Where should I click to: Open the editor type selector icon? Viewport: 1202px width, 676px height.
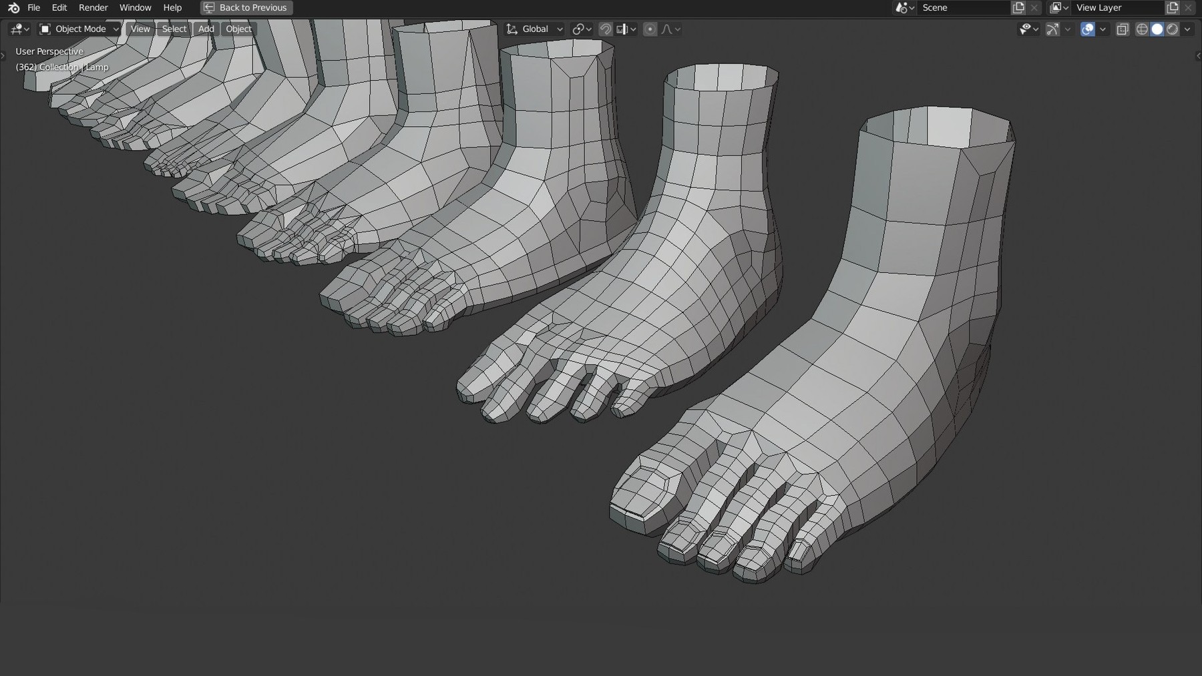click(x=18, y=29)
